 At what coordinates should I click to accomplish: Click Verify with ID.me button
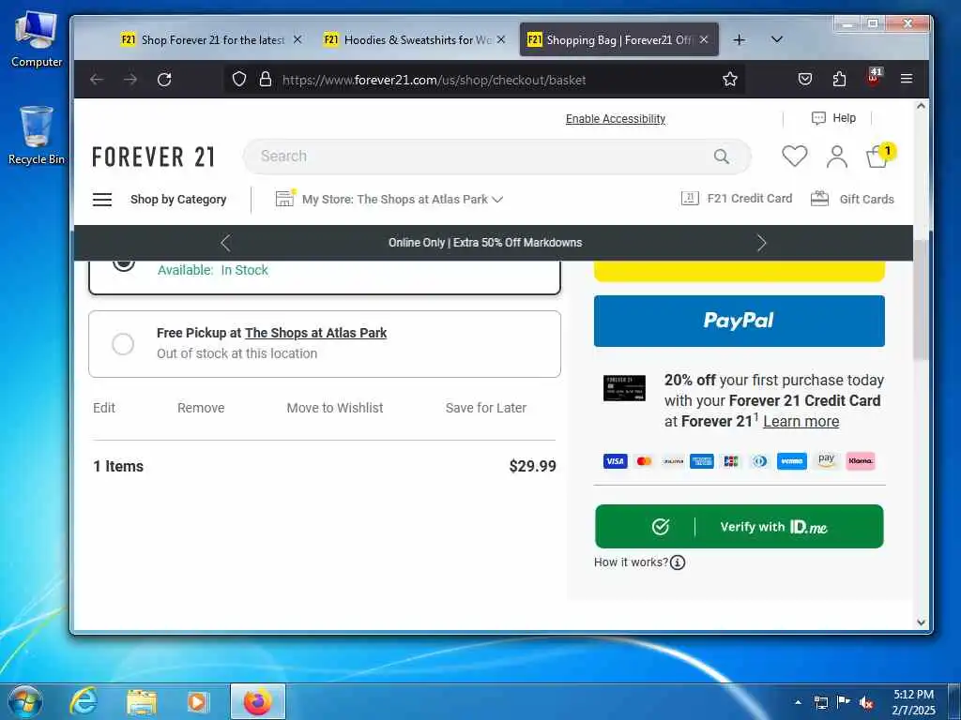click(x=740, y=527)
